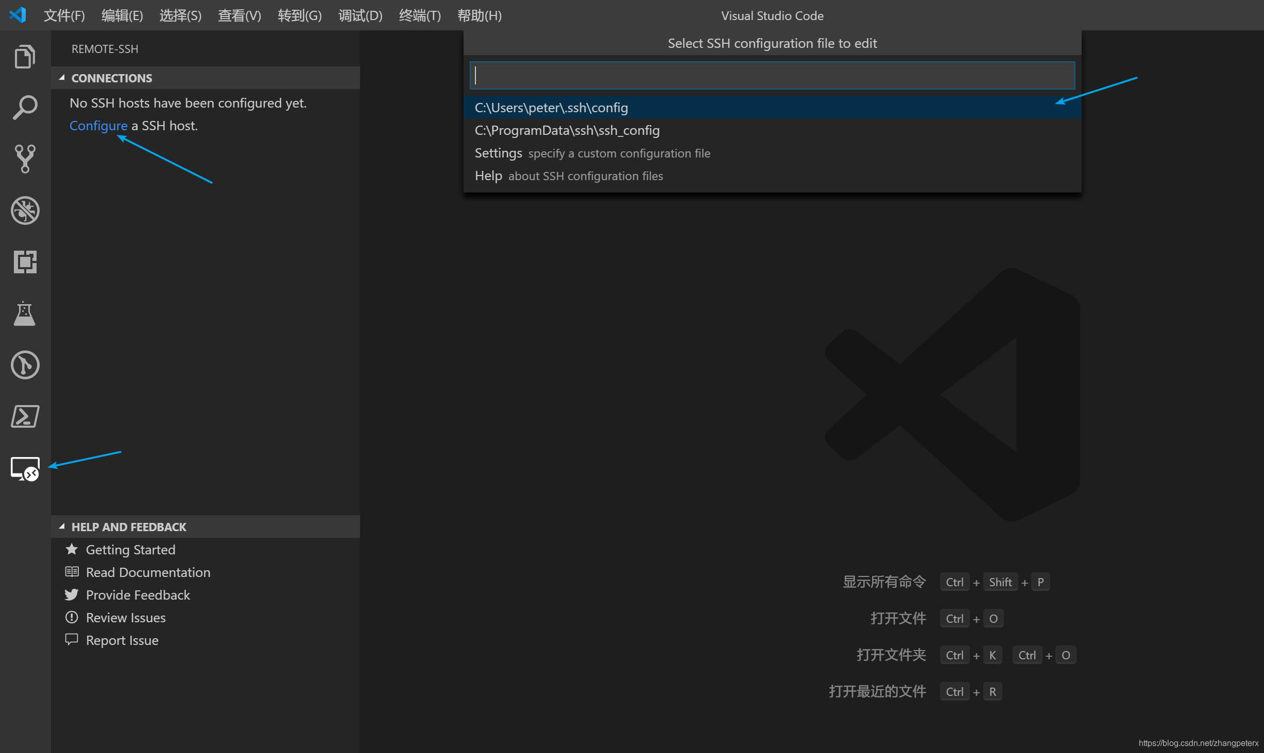Screen dimensions: 1264x753
Task: Open the 帮助(H) menu
Action: pyautogui.click(x=480, y=15)
